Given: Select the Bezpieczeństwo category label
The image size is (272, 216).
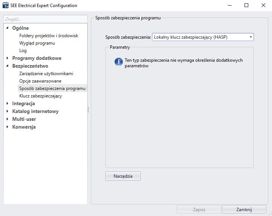Looking at the screenshot, I should pyautogui.click(x=30, y=66).
